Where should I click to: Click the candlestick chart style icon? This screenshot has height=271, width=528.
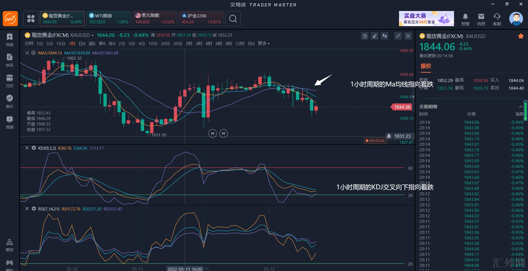coord(384,36)
